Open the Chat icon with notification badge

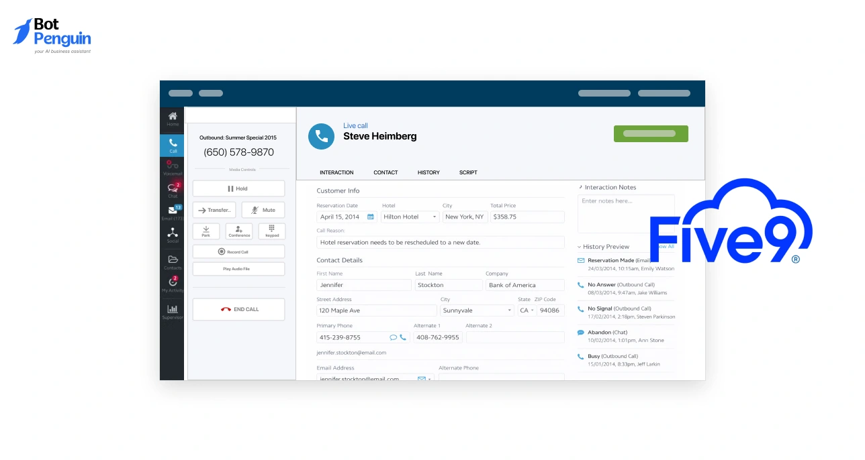click(x=173, y=191)
